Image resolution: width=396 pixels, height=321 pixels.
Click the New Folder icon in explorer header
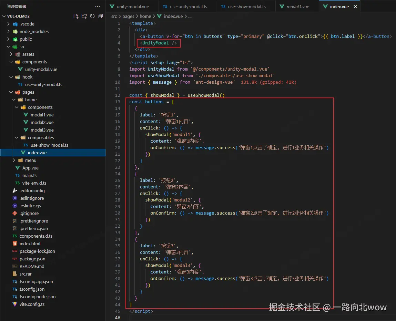(84, 16)
